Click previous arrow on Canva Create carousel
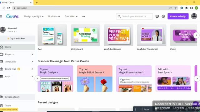This screenshot has height=112, width=200. [x=37, y=79]
